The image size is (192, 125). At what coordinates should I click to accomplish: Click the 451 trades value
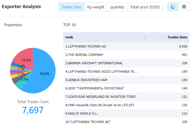click(184, 55)
